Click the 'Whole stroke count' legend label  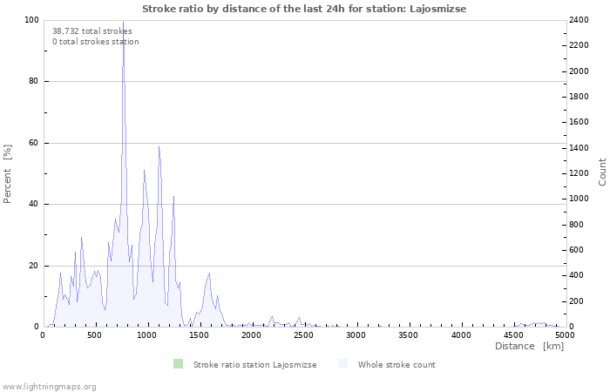396,365
